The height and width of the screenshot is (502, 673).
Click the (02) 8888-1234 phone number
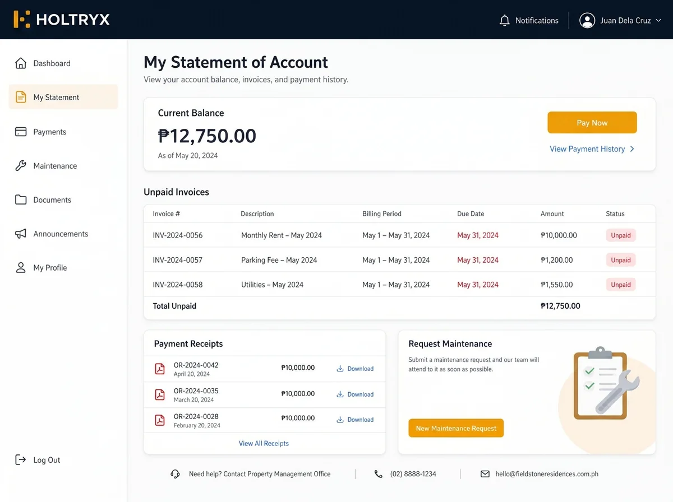coord(413,474)
